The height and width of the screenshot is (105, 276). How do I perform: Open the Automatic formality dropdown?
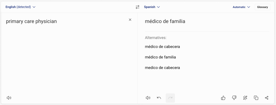pos(241,7)
